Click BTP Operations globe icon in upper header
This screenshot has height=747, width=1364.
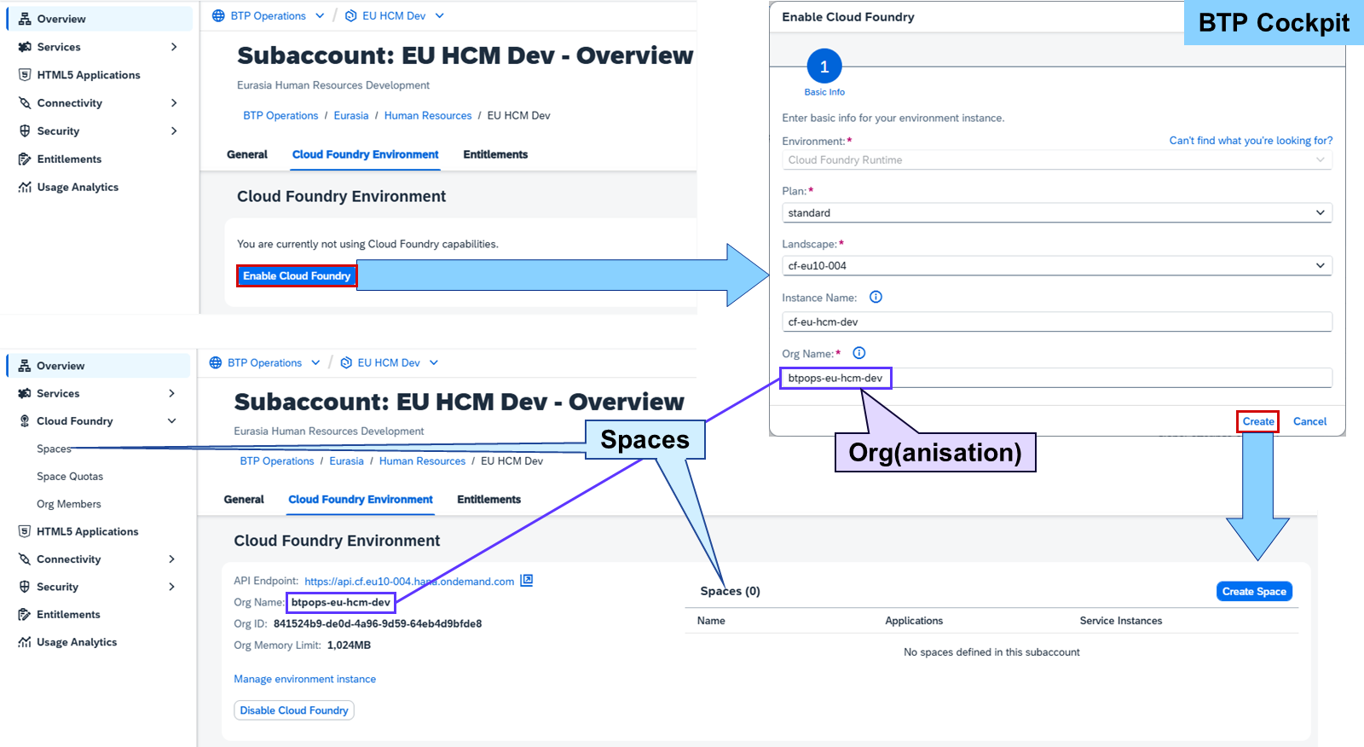[218, 15]
